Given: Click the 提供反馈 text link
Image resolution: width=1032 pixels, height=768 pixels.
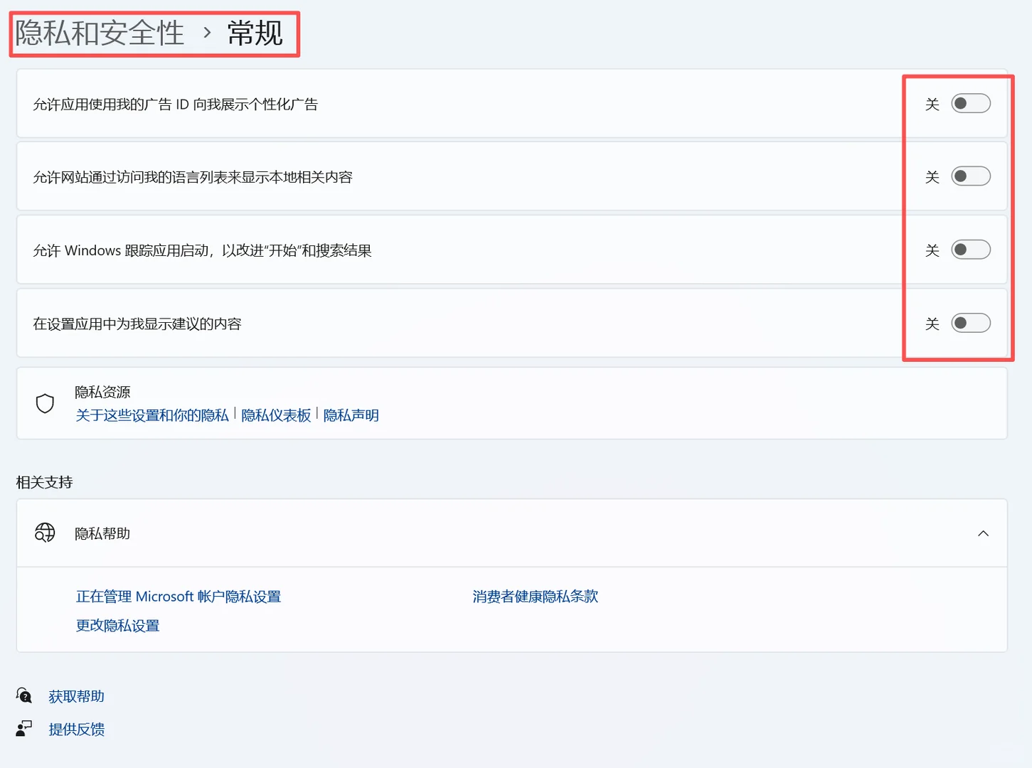Looking at the screenshot, I should tap(77, 728).
